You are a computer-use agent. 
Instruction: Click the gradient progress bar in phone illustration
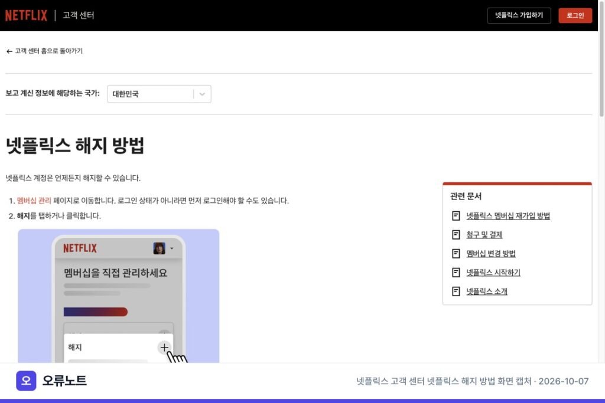(96, 312)
